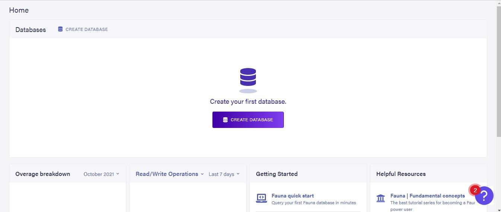
Task: Click the Getting Started heading
Action: tap(277, 174)
